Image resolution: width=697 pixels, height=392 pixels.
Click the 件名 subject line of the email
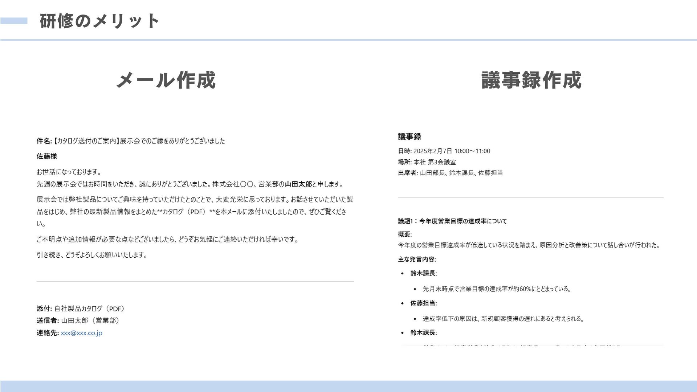coord(131,141)
